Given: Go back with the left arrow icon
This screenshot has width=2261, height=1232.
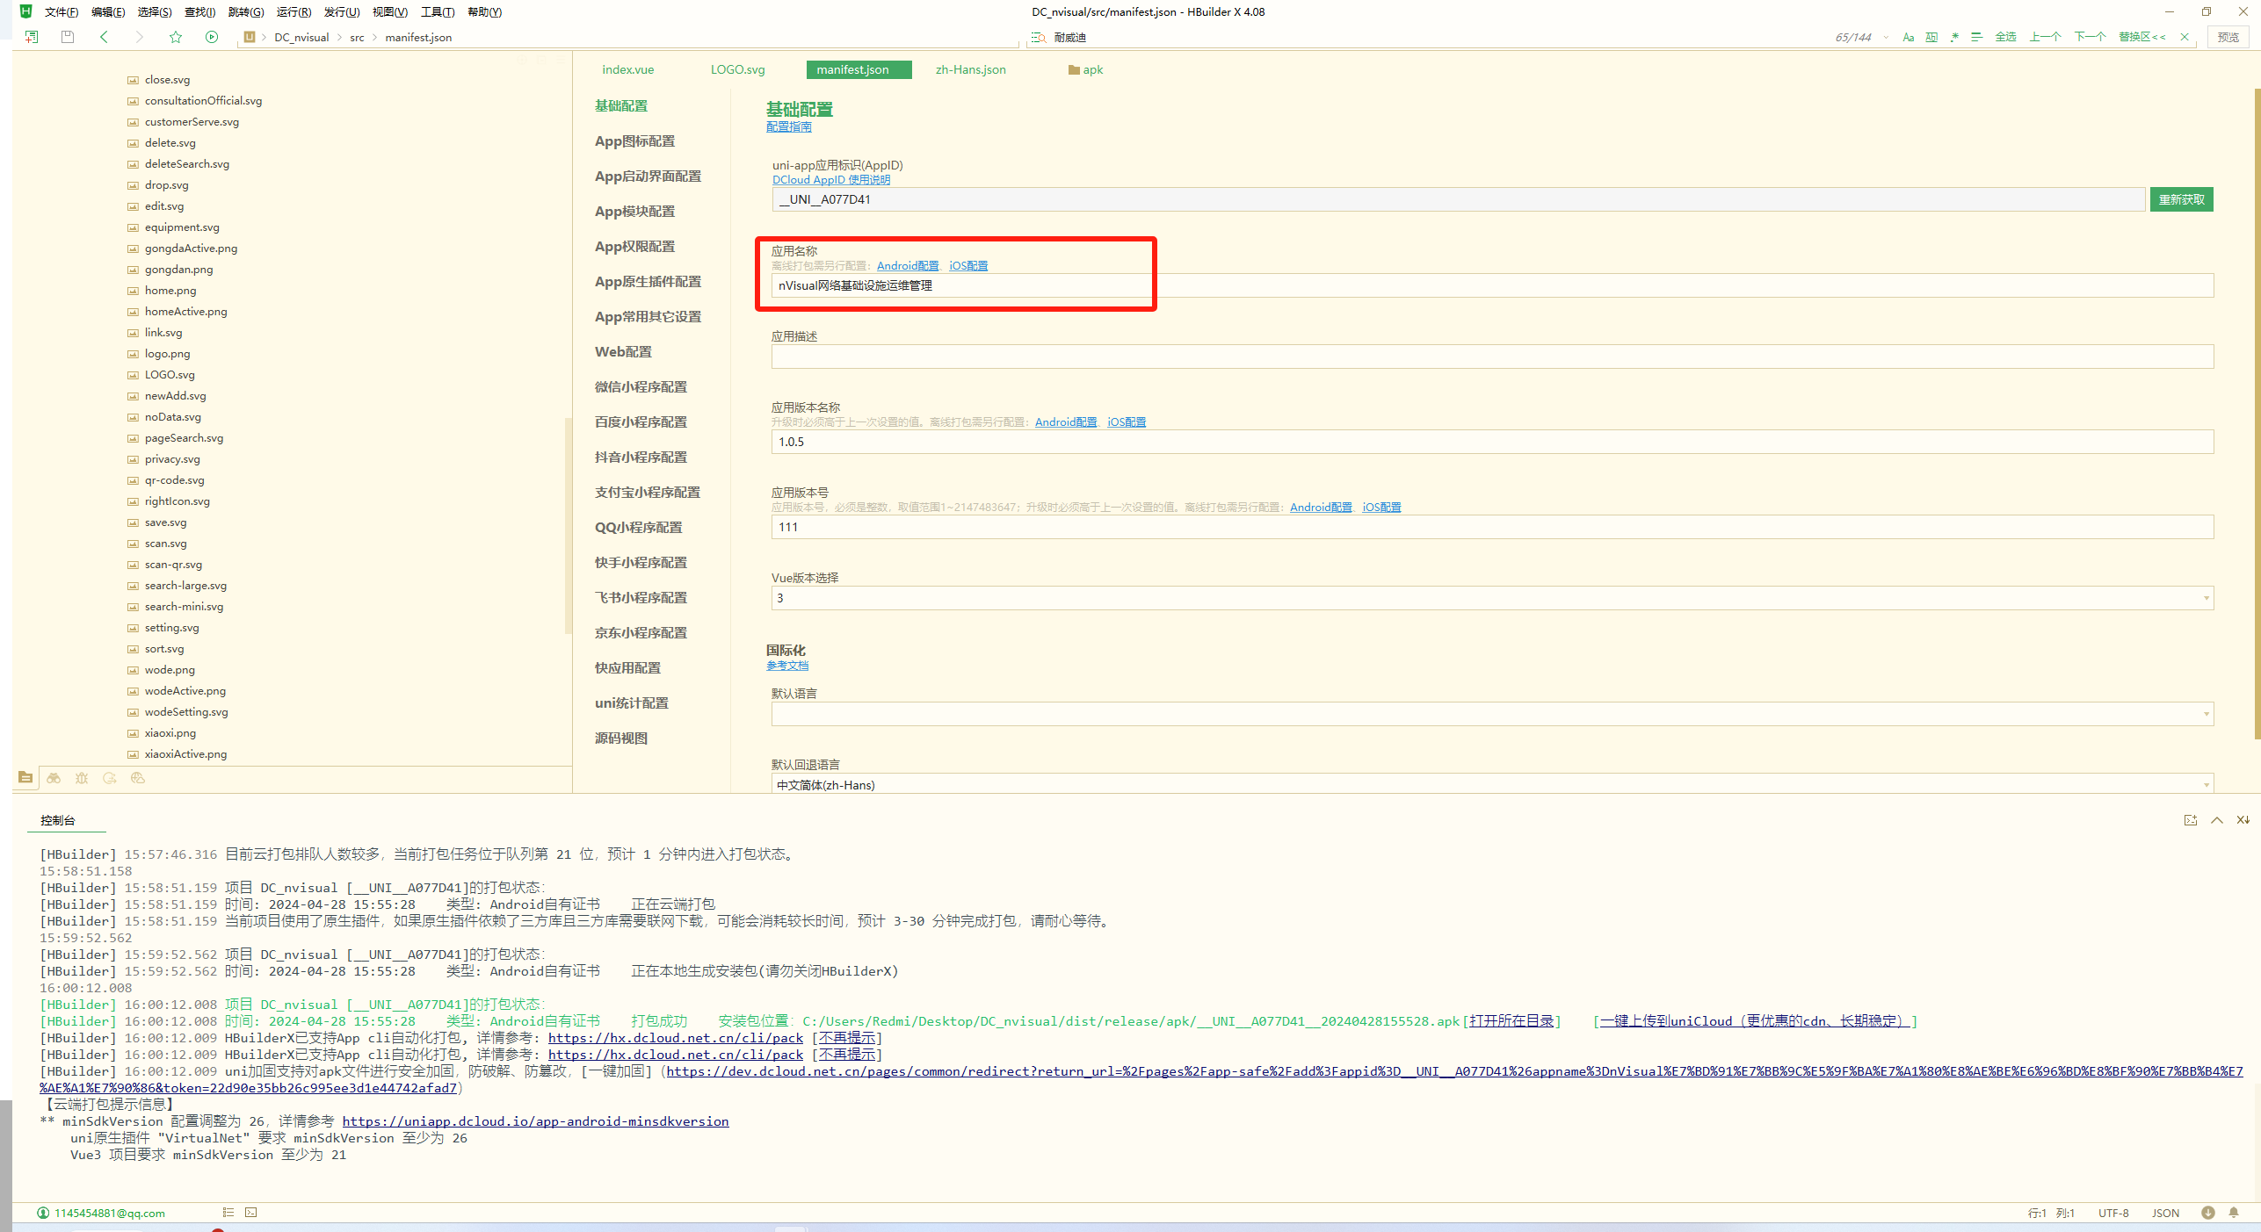Looking at the screenshot, I should [x=104, y=37].
